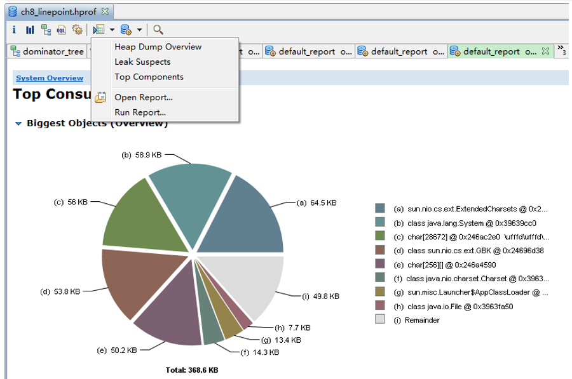Show hidden tabs list chevron
The image size is (572, 379).
561,50
